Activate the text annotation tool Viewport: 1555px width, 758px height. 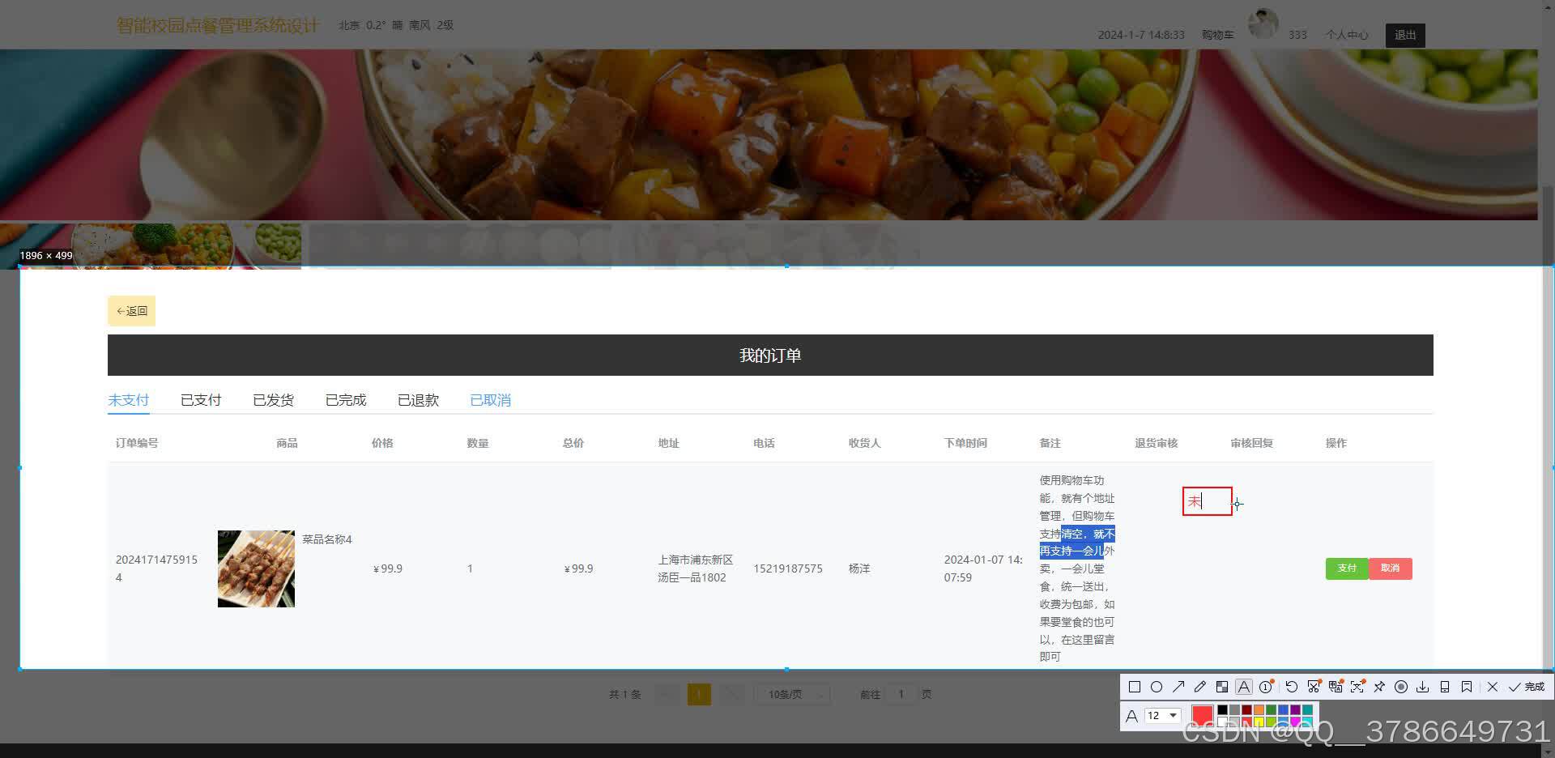[1244, 687]
